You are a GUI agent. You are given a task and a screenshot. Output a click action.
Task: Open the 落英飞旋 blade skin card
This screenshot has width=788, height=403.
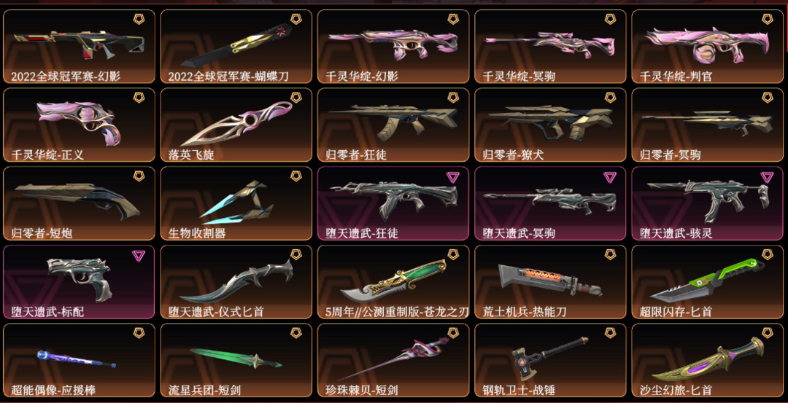(236, 125)
